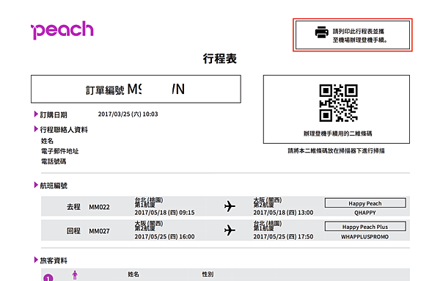
Task: Click flight number MM027
Action: point(99,231)
